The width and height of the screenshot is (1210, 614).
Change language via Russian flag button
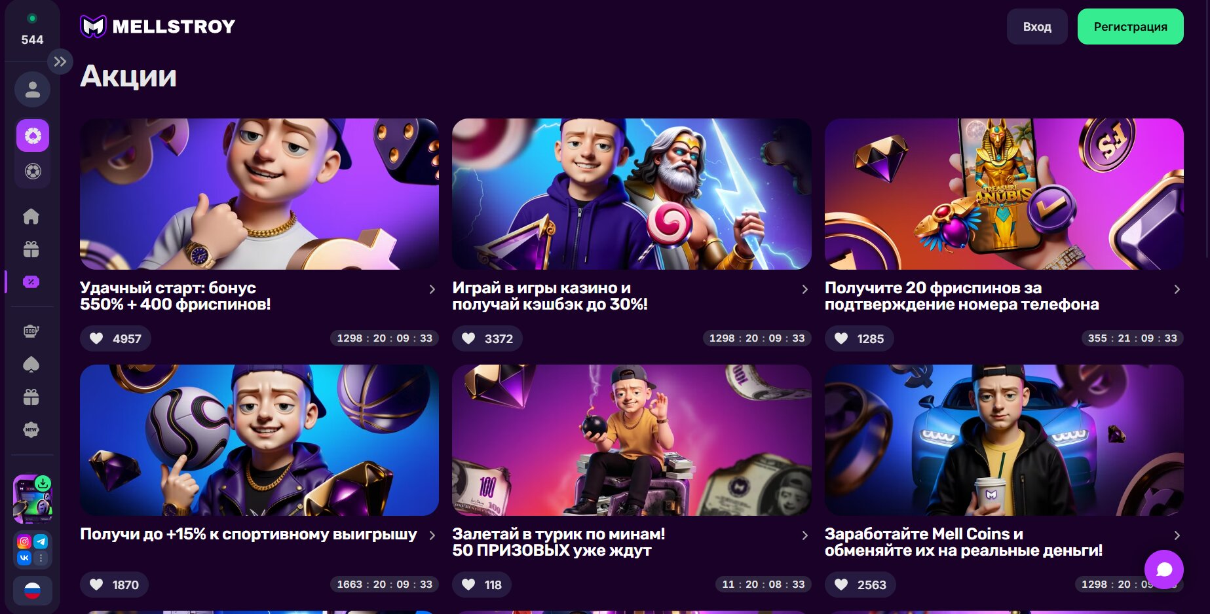(x=32, y=591)
